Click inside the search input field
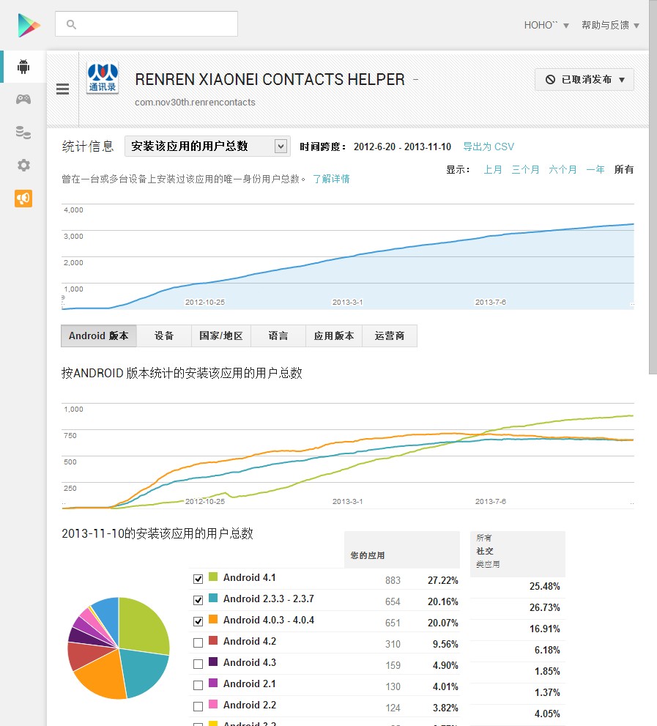This screenshot has width=657, height=726. point(146,24)
